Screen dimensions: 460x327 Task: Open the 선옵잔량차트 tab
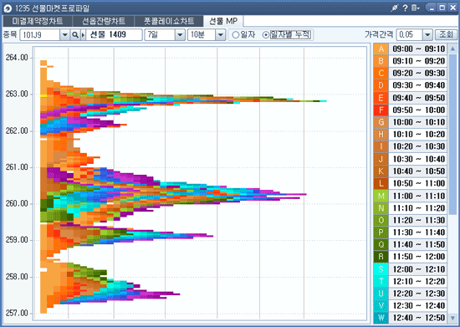tap(103, 21)
